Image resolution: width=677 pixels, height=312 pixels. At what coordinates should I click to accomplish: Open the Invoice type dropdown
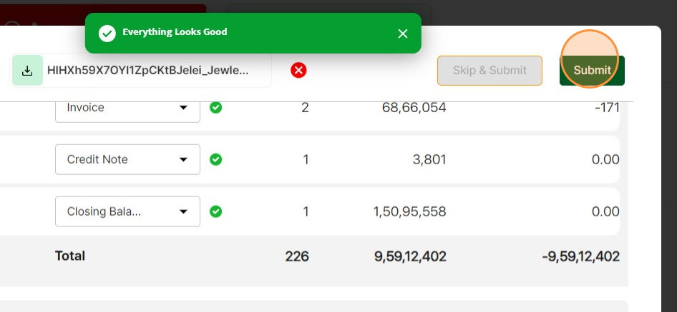pyautogui.click(x=127, y=108)
